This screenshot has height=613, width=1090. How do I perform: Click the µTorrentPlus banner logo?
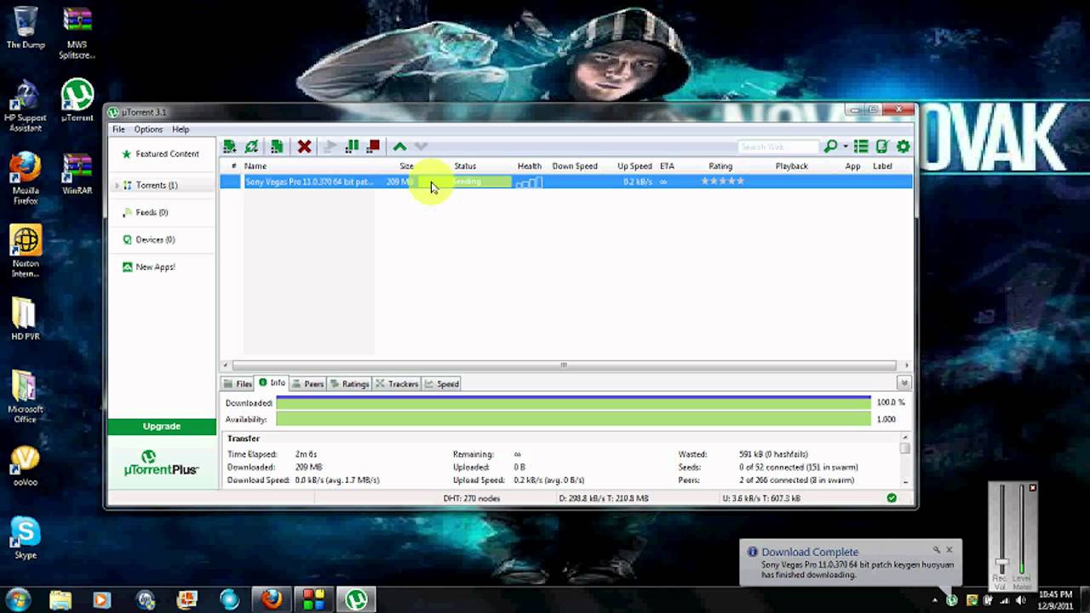162,464
